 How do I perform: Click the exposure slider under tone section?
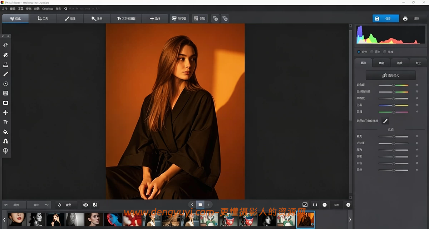(x=393, y=136)
